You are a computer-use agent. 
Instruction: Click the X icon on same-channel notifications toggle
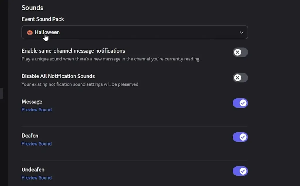pos(238,52)
